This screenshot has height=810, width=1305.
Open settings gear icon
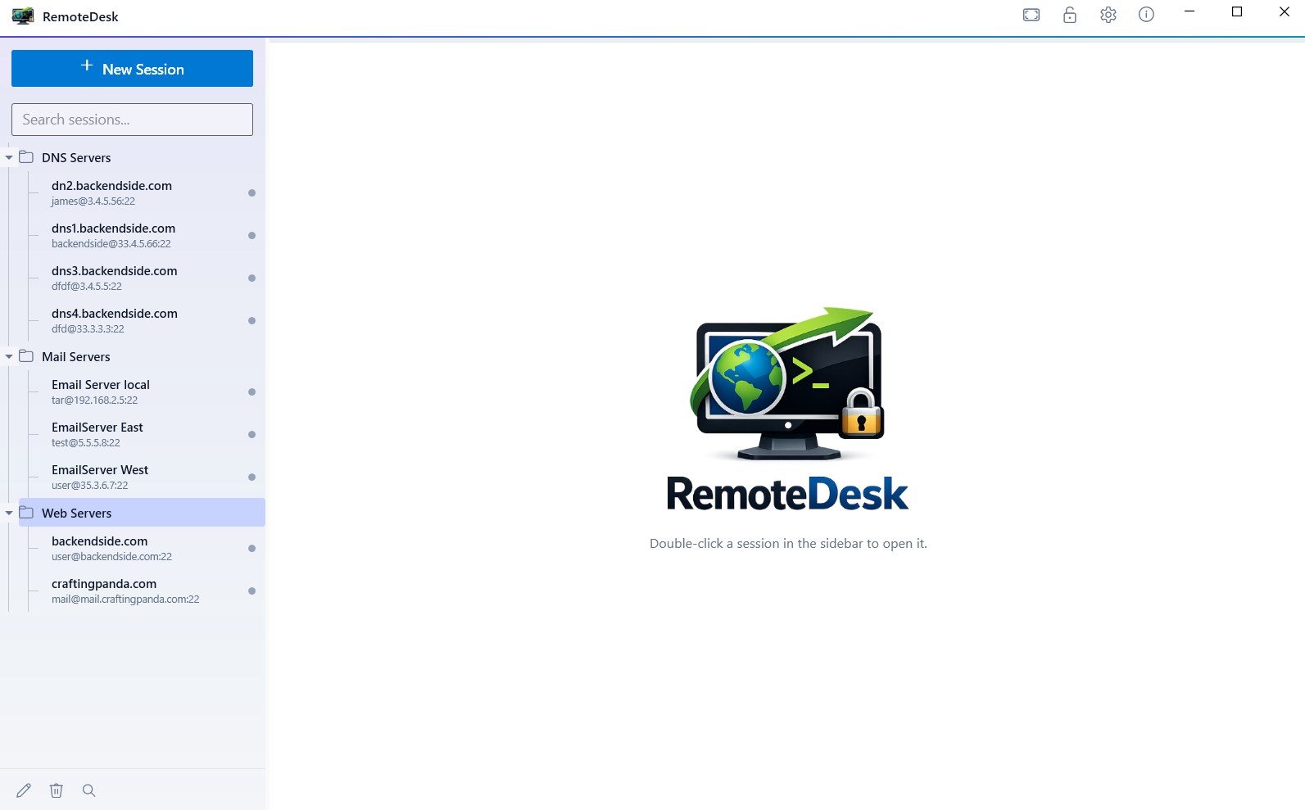pyautogui.click(x=1108, y=15)
